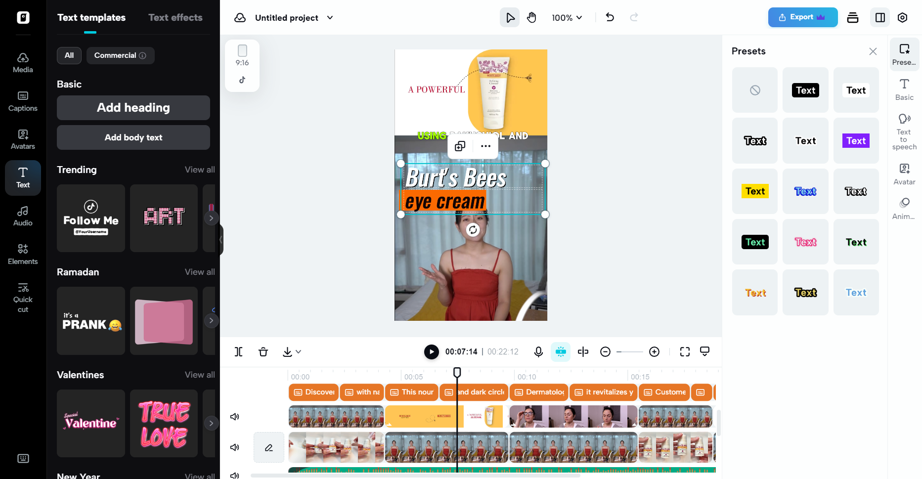Screen dimensions: 922x479
Task: Click the mirror split icon in timeline toolbar
Action: tap(583, 352)
